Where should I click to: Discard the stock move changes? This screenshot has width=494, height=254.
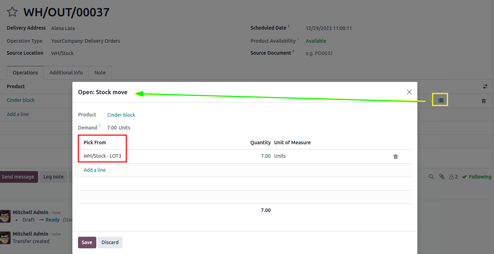click(x=110, y=242)
